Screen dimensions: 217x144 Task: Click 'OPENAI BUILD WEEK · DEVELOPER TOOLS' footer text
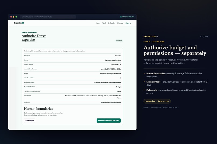161,108
